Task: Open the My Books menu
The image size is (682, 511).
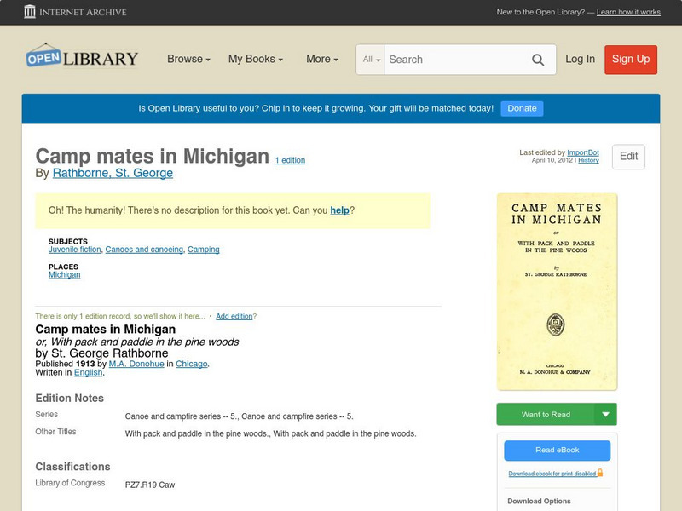Action: pyautogui.click(x=256, y=60)
